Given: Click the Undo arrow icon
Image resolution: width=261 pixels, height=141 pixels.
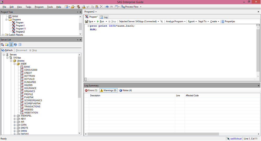Looking at the screenshot, I should pyautogui.click(x=107, y=7).
